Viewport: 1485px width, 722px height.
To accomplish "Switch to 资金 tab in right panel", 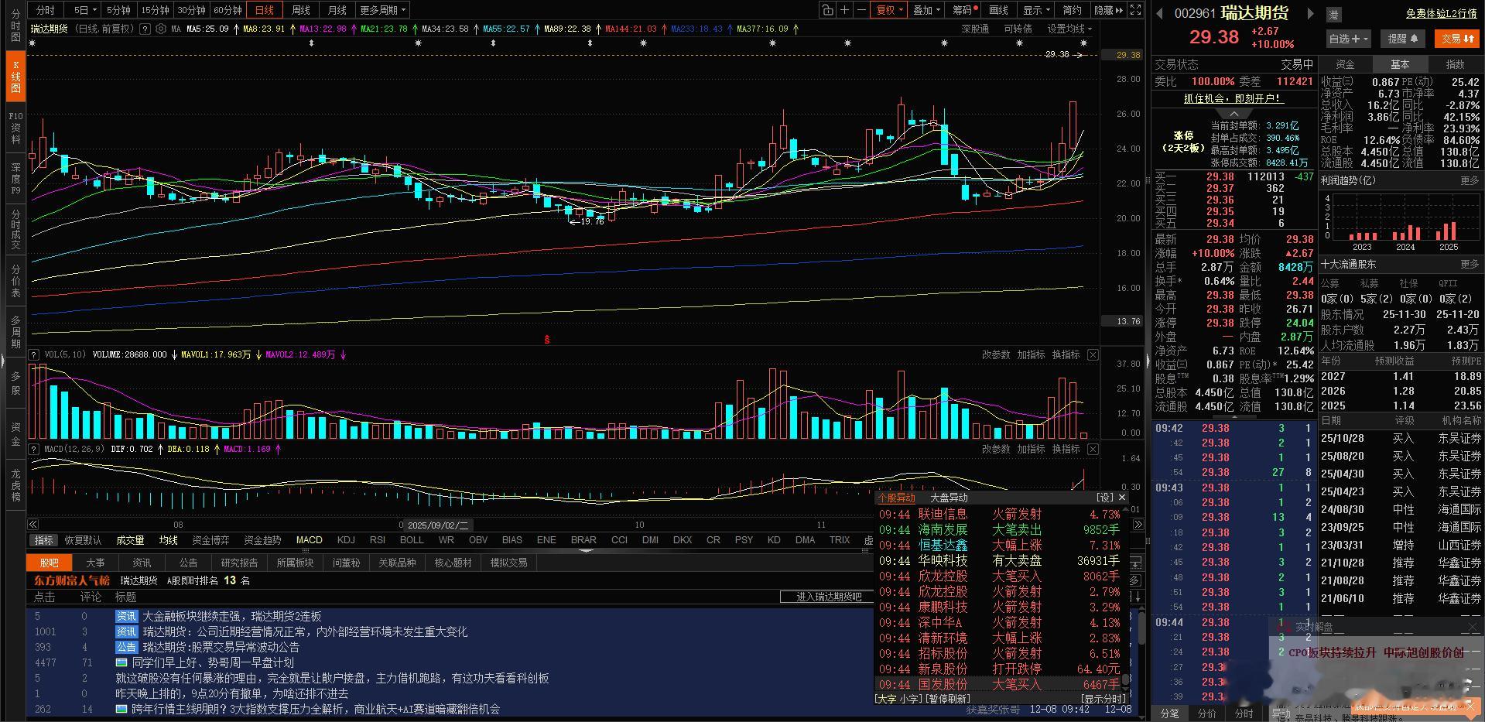I will (x=1345, y=64).
